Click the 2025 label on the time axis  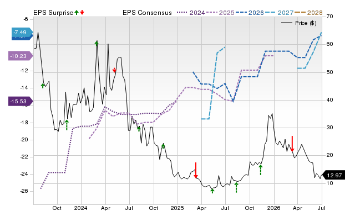[177, 208]
